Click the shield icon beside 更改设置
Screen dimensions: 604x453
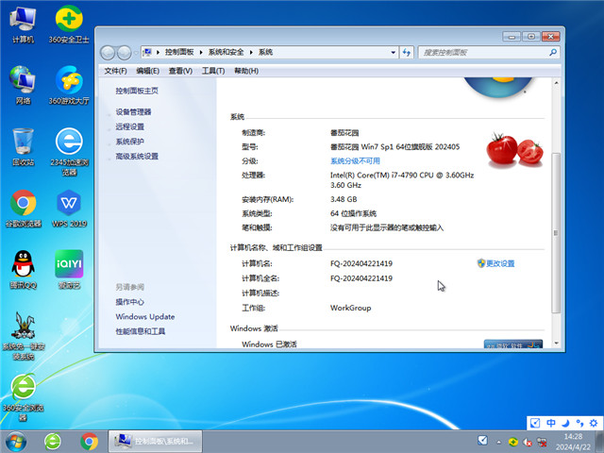point(480,263)
